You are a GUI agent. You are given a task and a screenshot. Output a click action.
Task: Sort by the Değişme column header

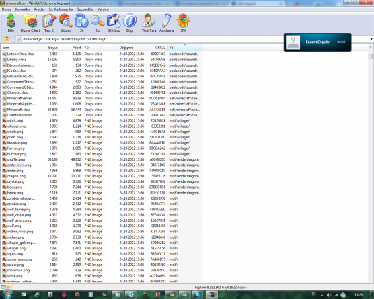point(132,48)
